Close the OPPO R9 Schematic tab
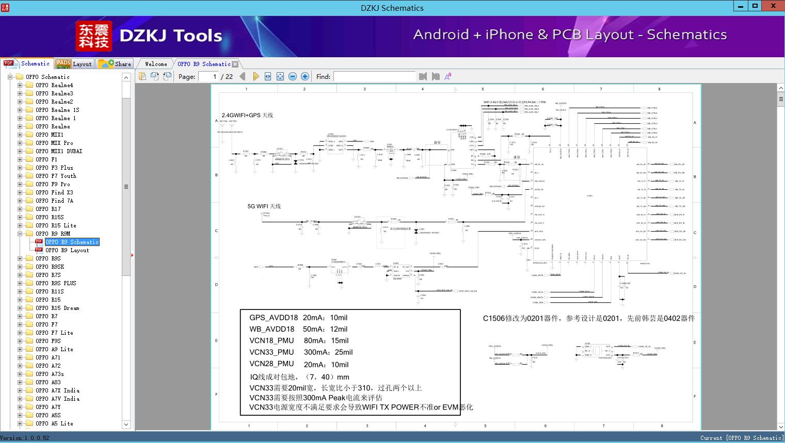 coord(235,64)
